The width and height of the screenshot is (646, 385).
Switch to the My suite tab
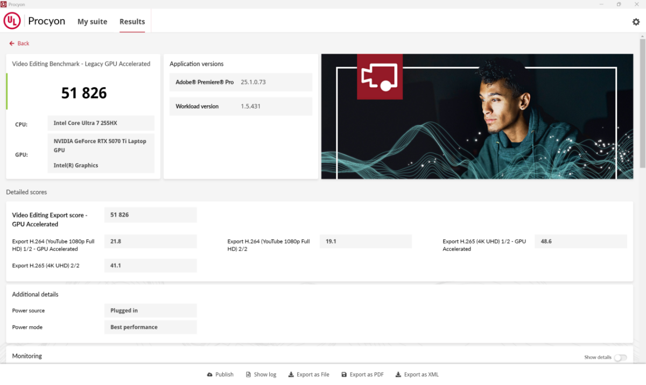[x=92, y=22]
